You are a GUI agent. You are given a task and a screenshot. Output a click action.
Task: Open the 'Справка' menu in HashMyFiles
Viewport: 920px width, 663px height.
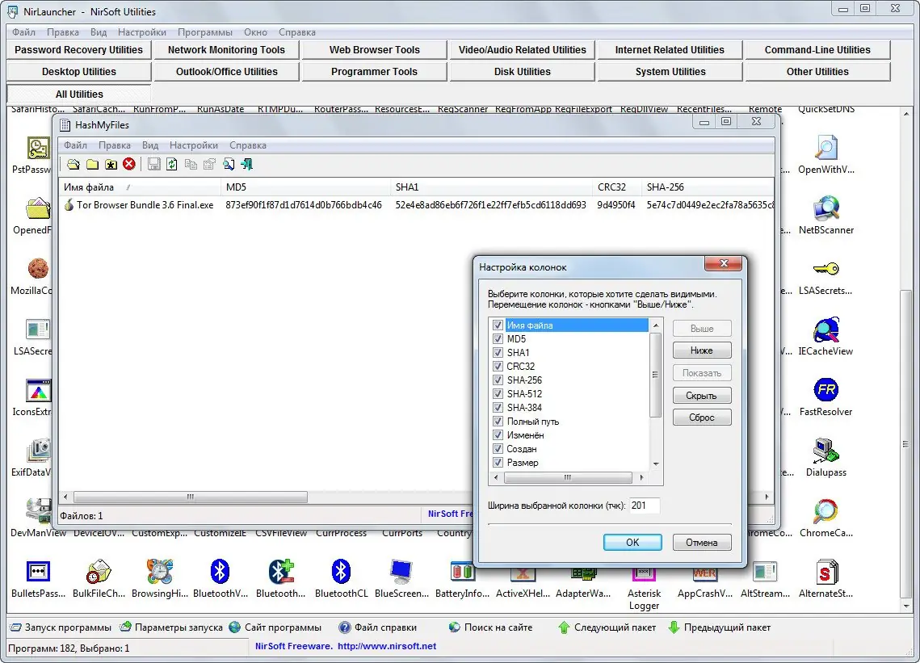pos(248,145)
